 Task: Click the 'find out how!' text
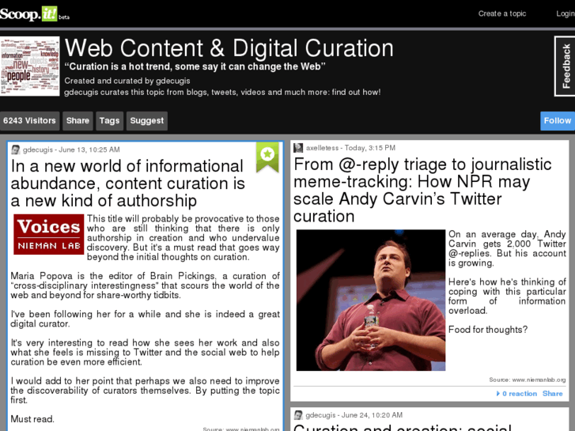356,92
